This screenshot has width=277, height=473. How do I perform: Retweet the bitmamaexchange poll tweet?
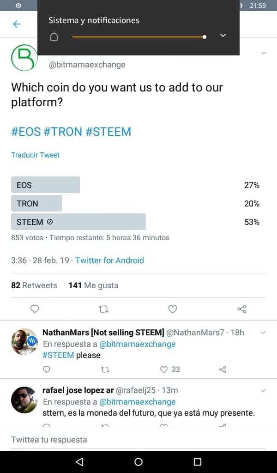(104, 309)
